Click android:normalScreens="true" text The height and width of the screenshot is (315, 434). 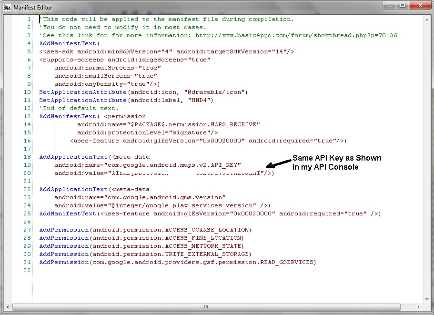[107, 68]
